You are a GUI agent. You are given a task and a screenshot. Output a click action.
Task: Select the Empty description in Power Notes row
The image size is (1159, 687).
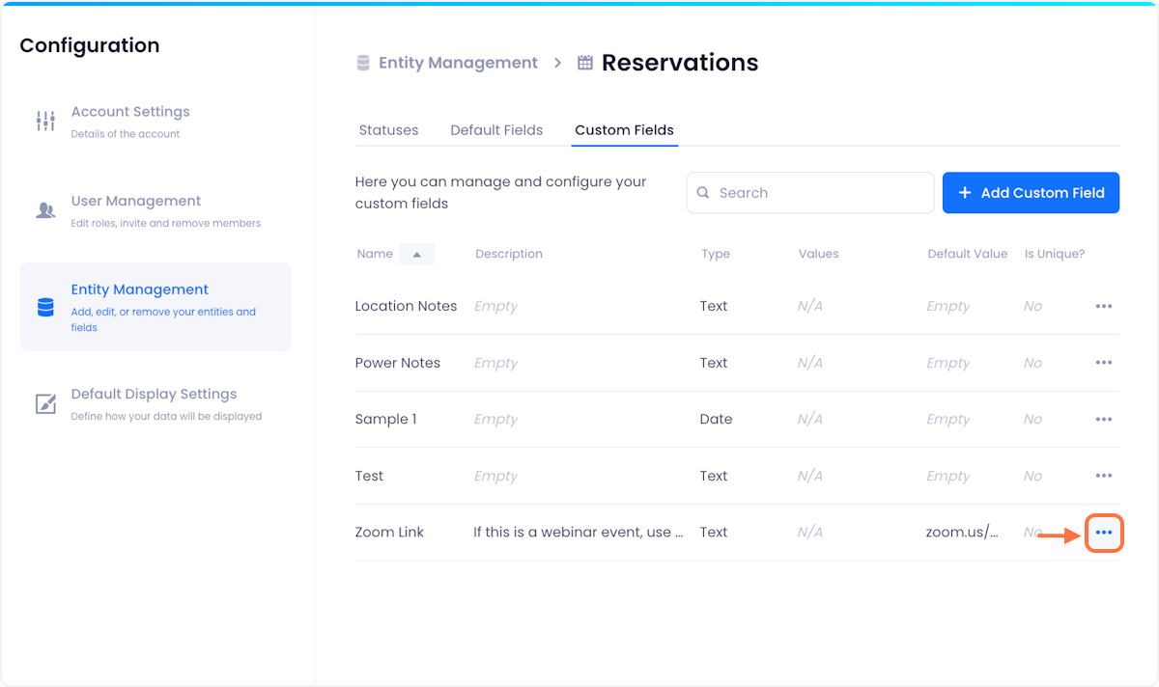pos(495,363)
